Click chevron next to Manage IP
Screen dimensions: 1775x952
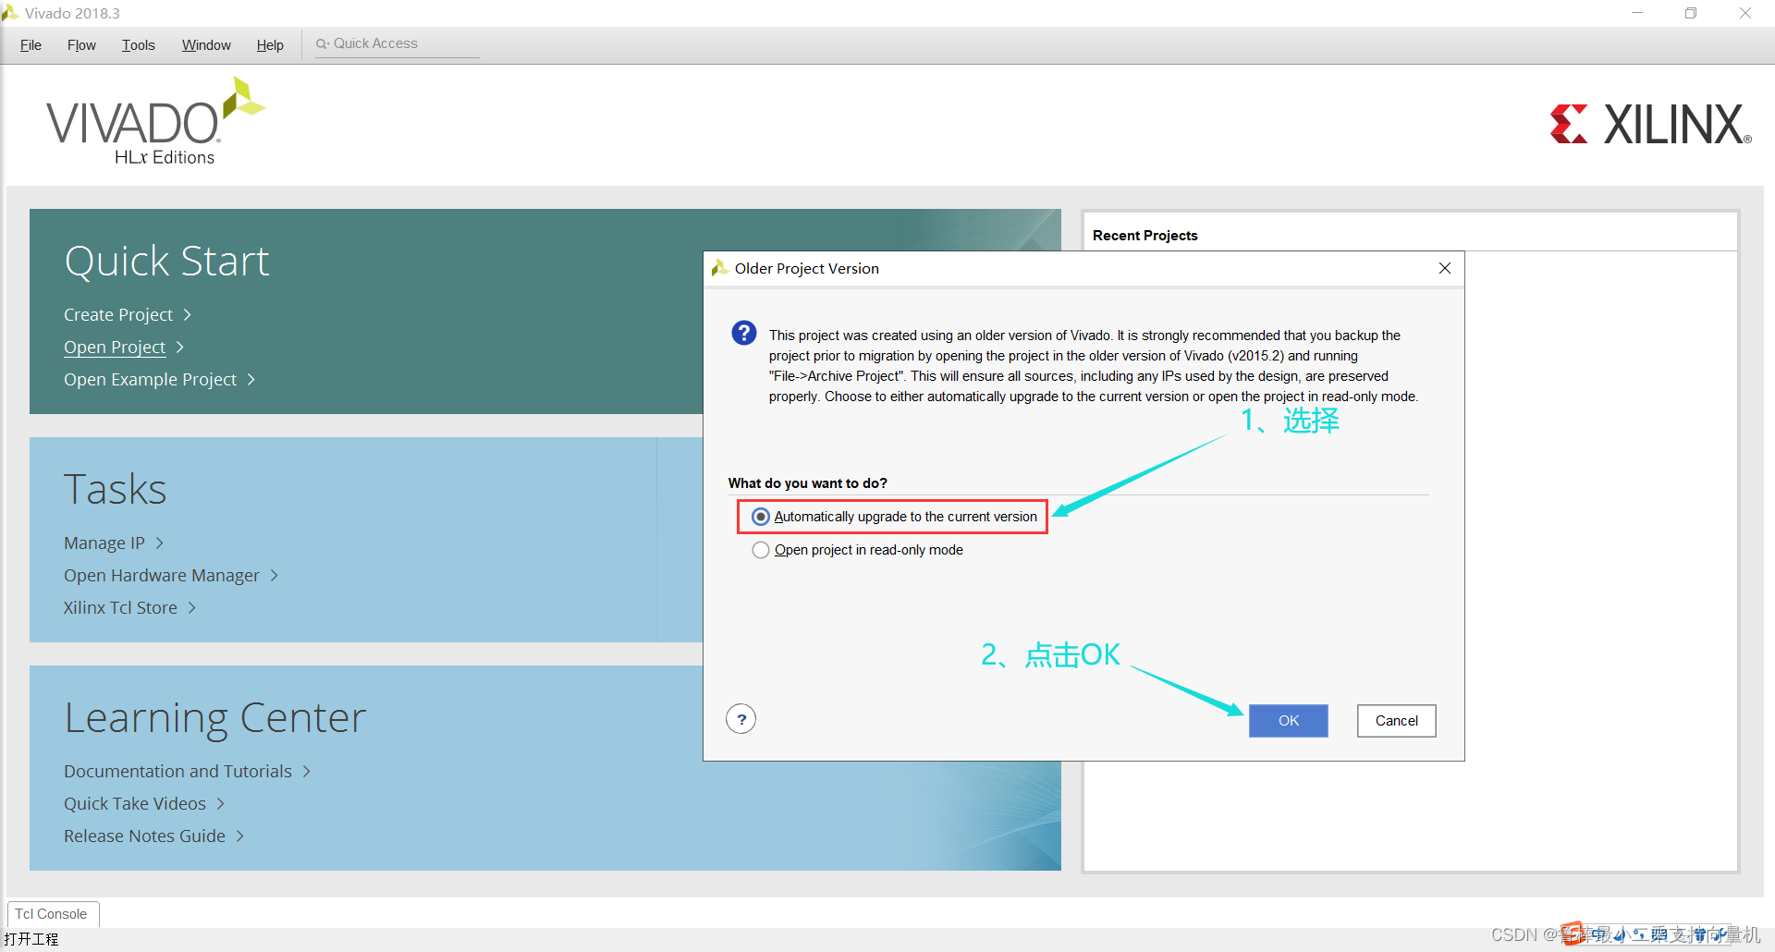point(160,543)
